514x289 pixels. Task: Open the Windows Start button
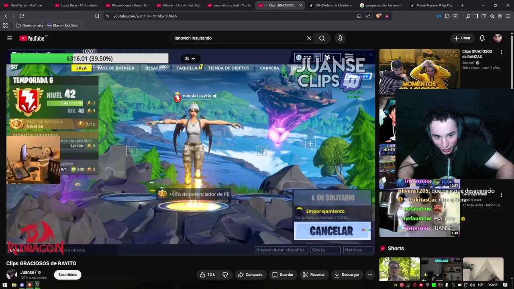click(5, 285)
